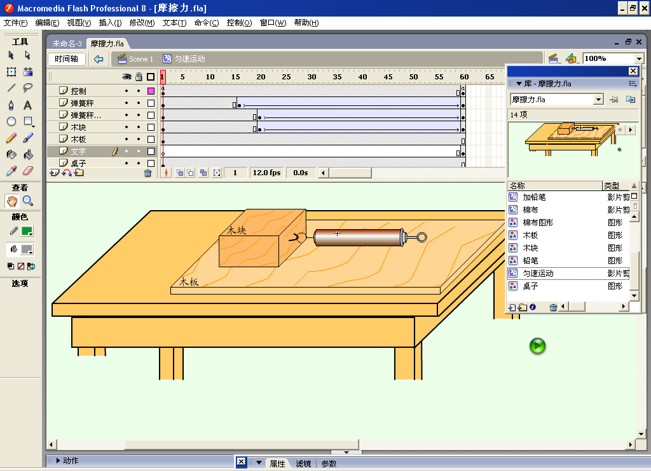Screen dimensions: 651x471
Task: Toggle visibility dot for 控制 layer
Action: pyautogui.click(x=127, y=91)
